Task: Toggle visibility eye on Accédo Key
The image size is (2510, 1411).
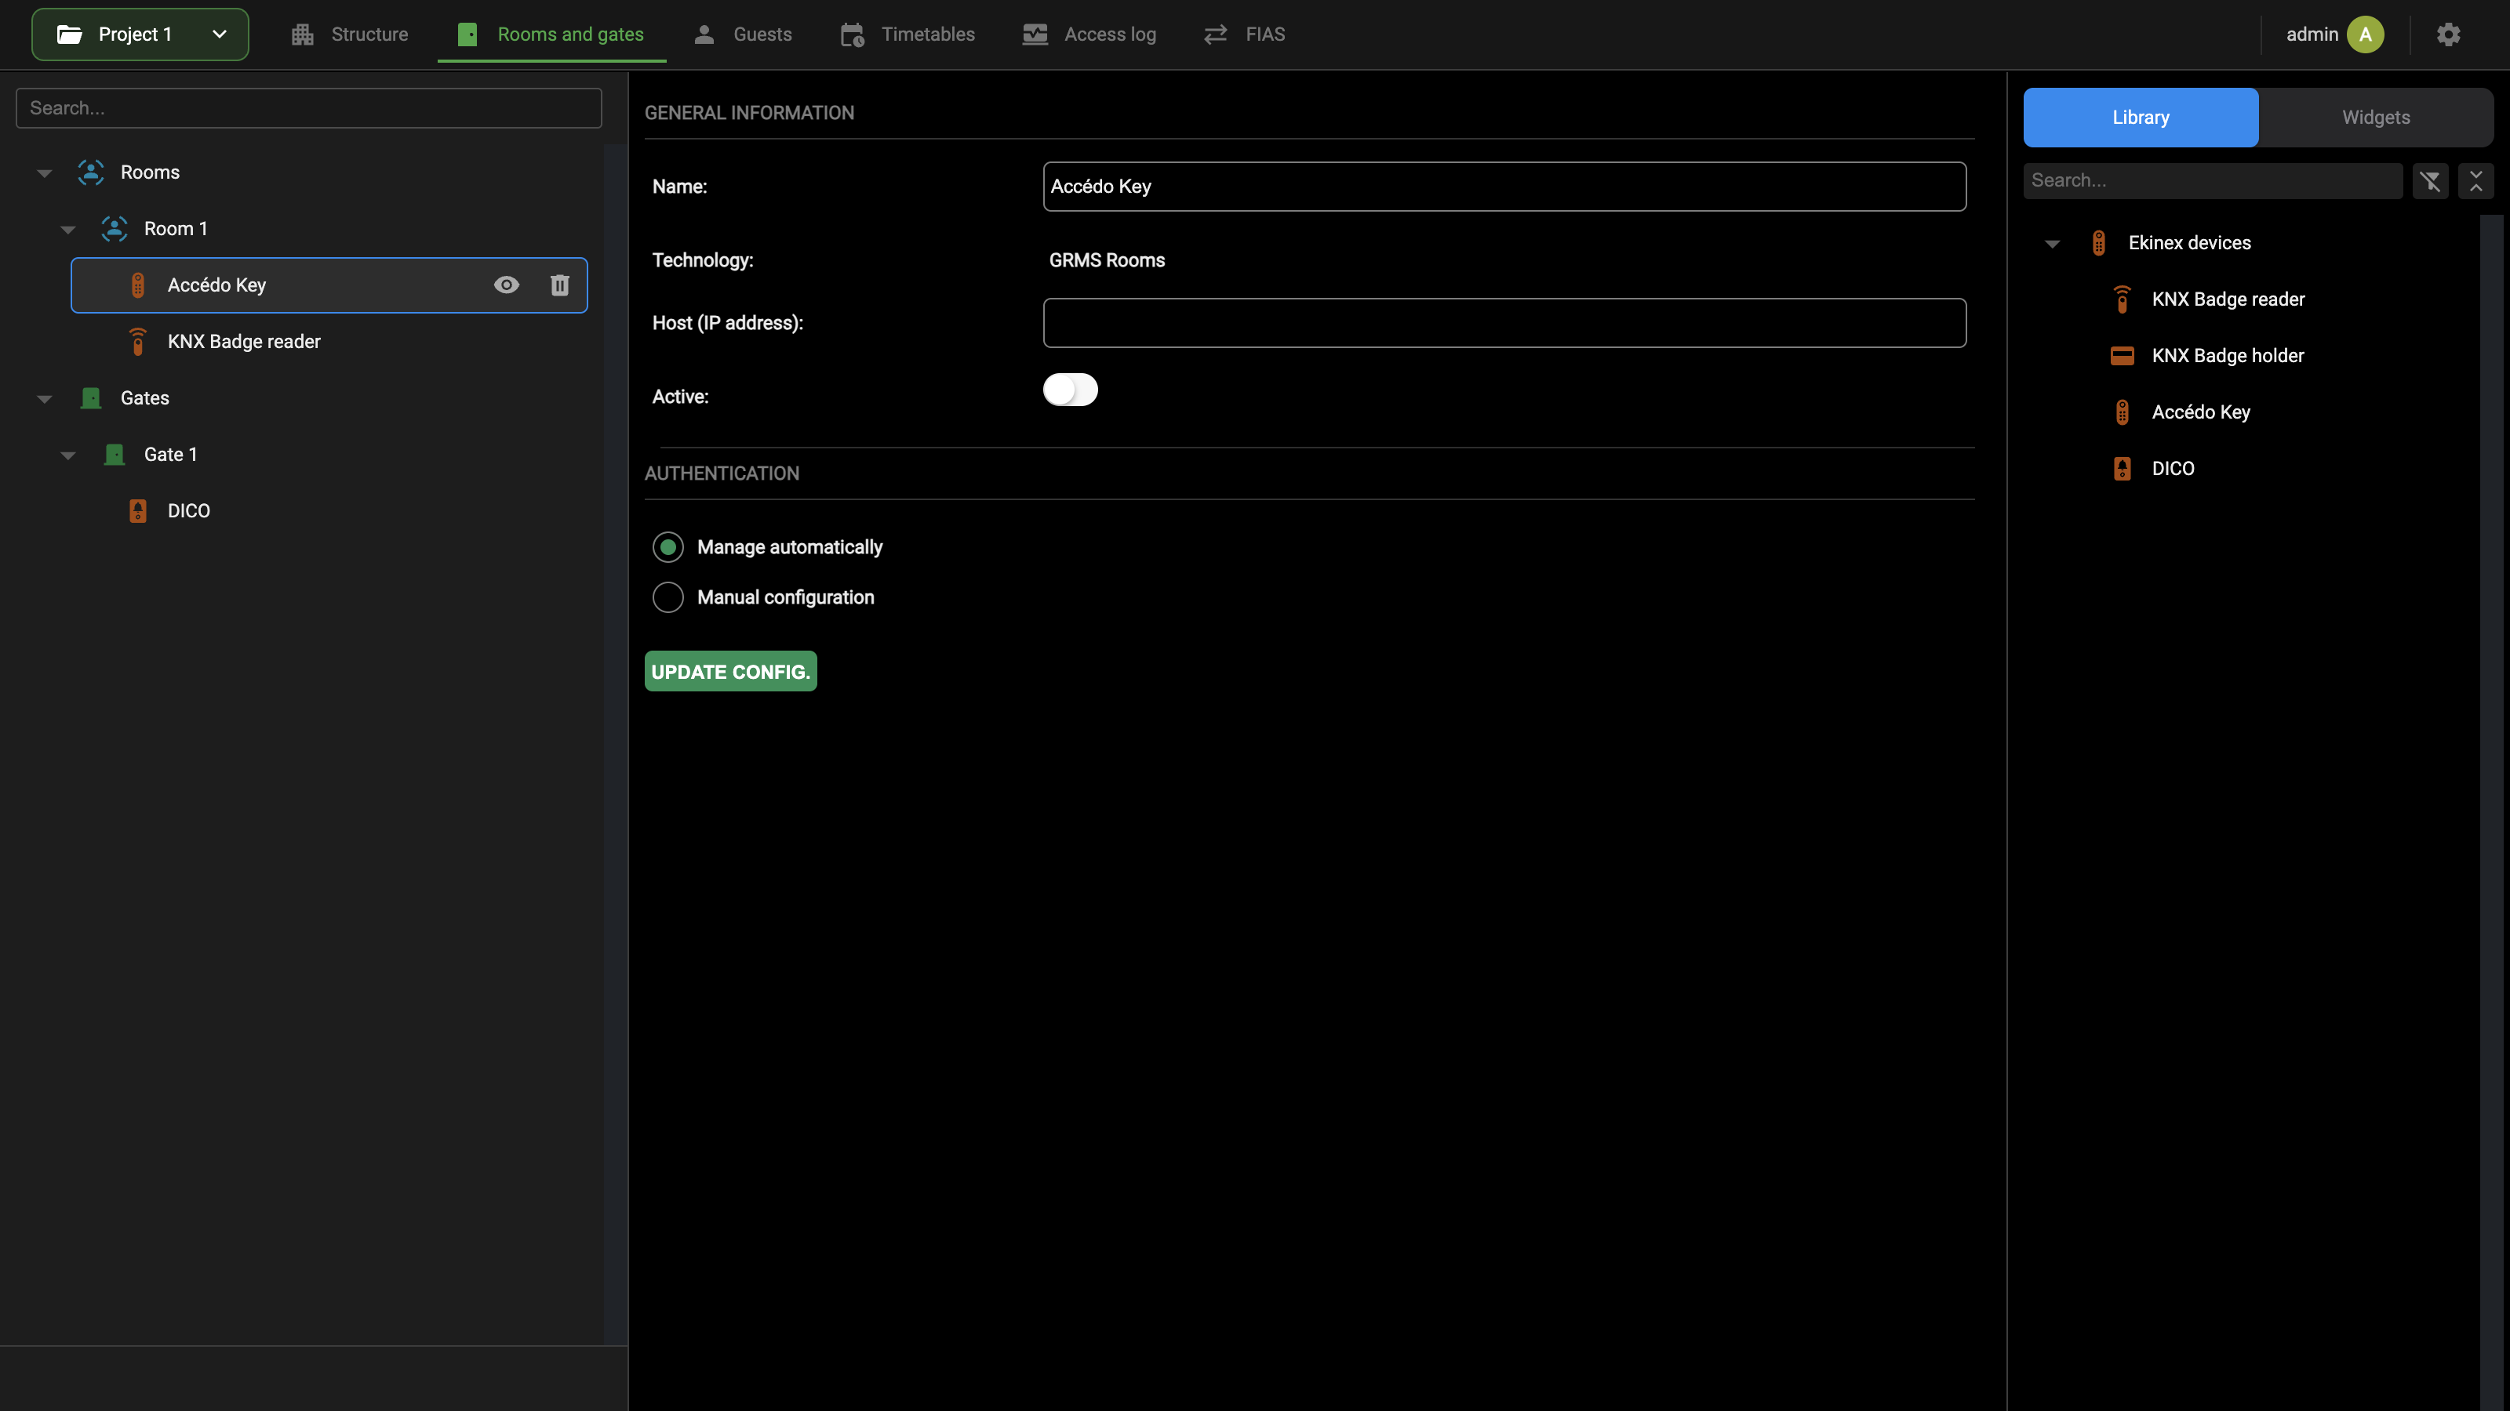Action: click(x=507, y=285)
